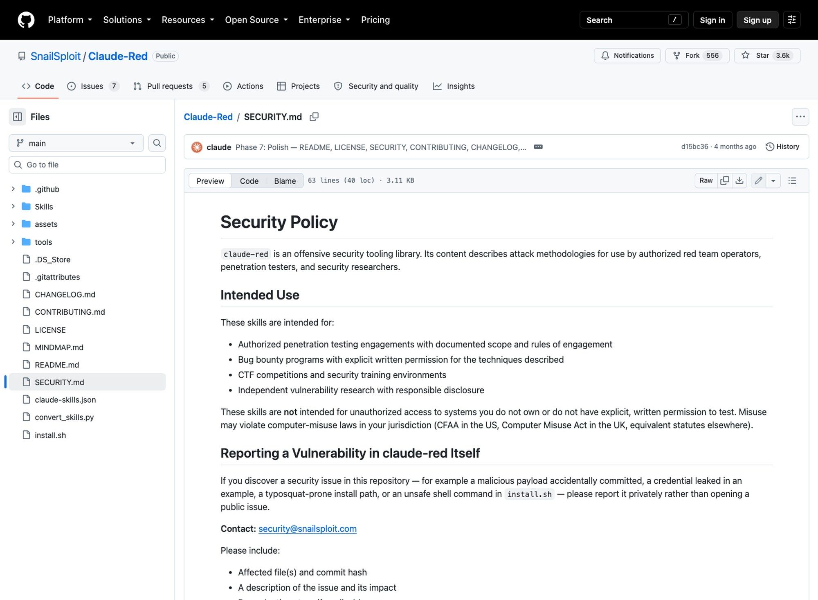Open the Enterprise navigation dropdown

[324, 20]
